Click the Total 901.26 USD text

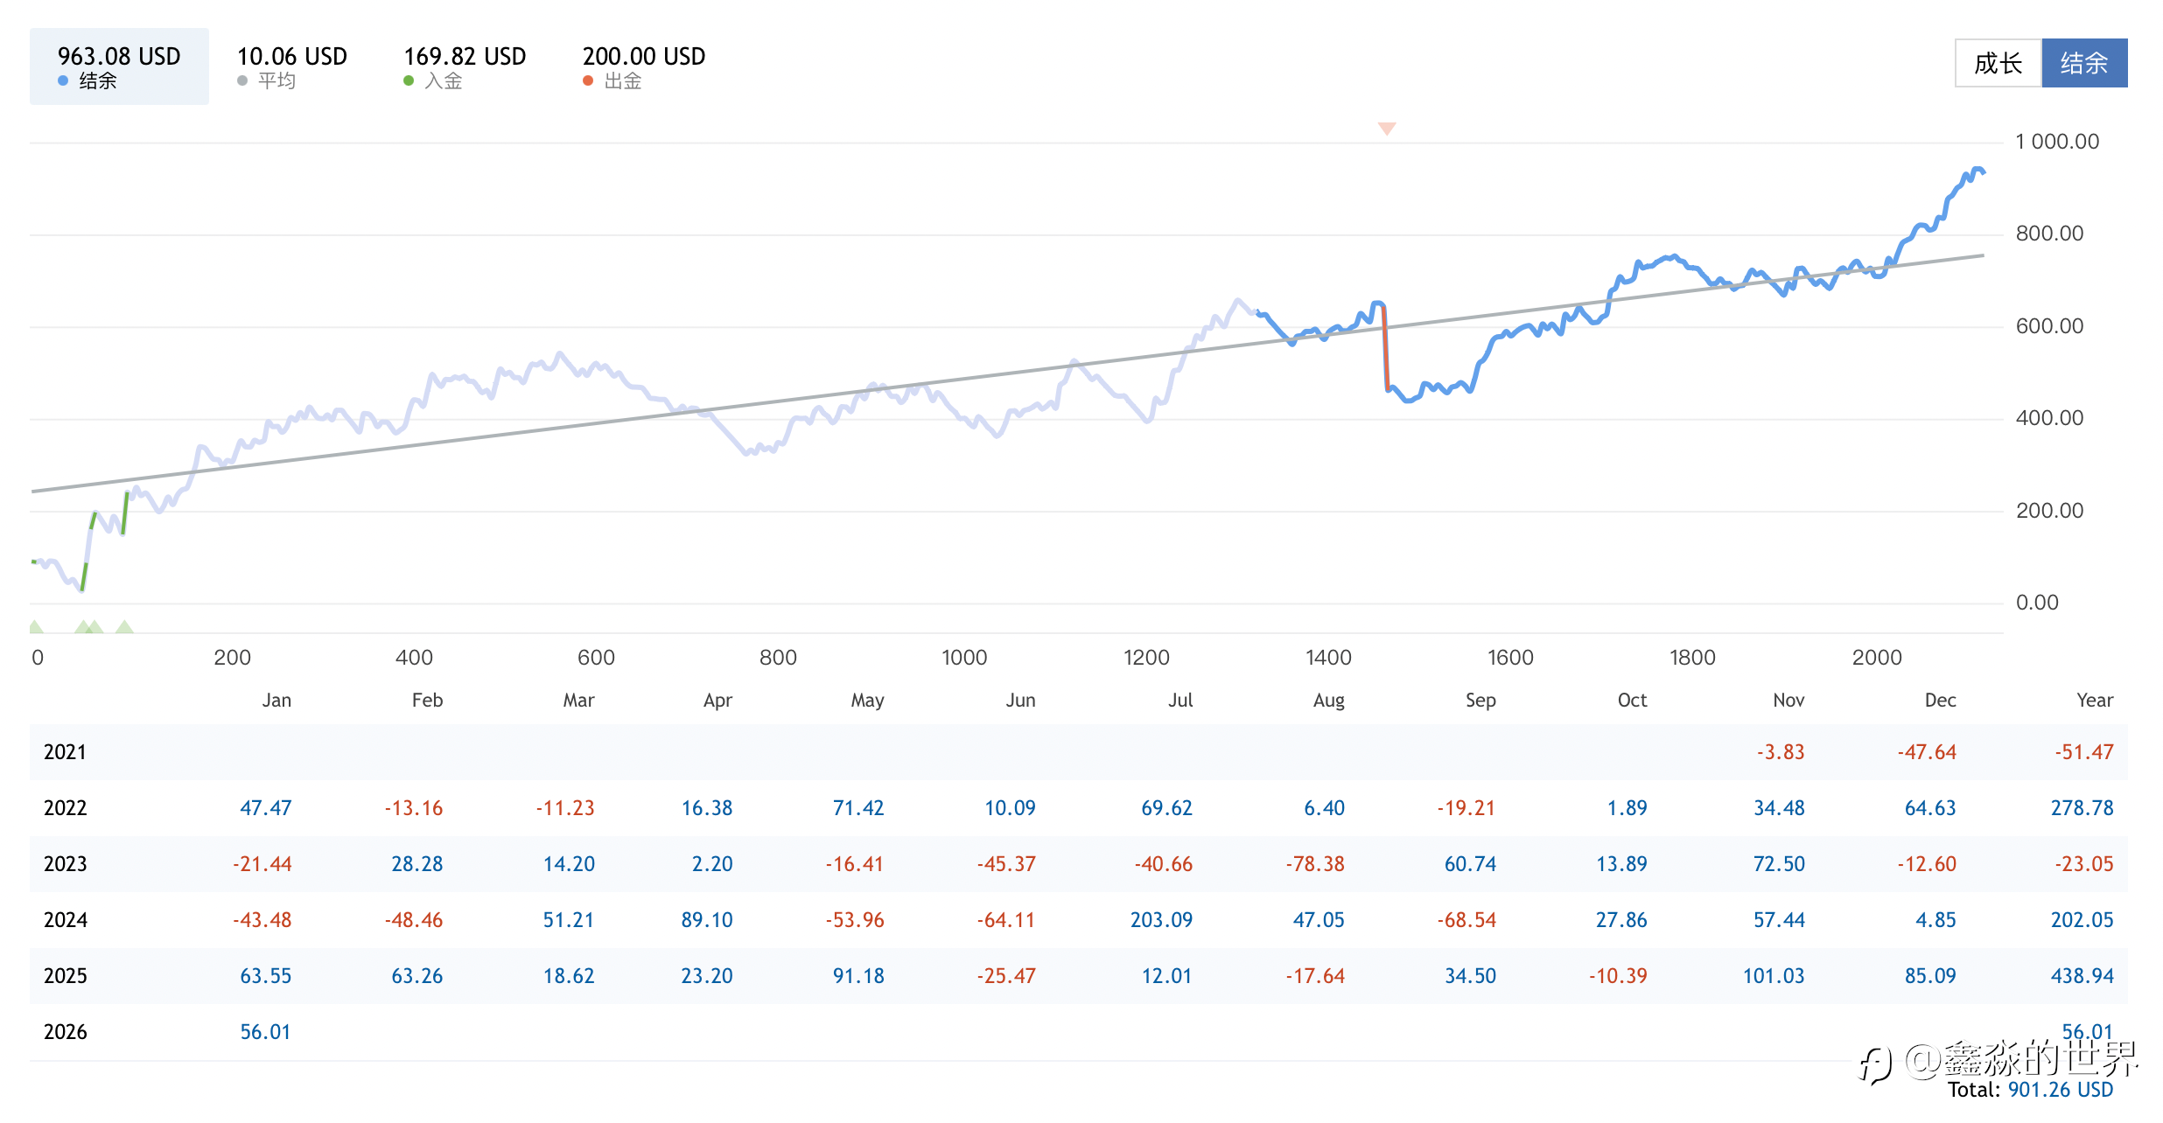2029,1090
